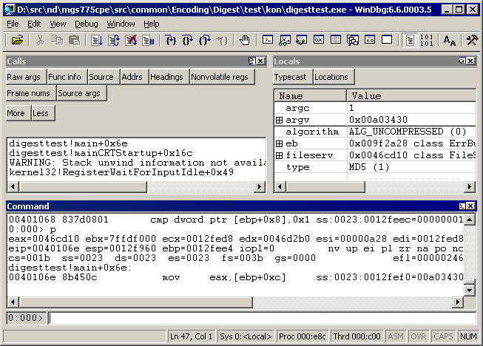Open the Watch window toolbar icon

click(285, 40)
